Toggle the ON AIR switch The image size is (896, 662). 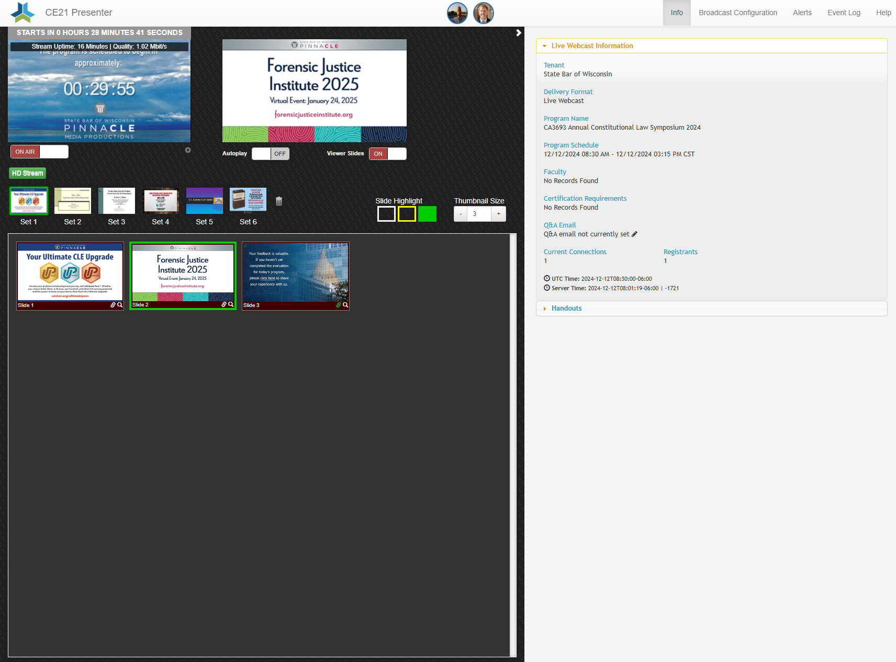click(x=39, y=151)
